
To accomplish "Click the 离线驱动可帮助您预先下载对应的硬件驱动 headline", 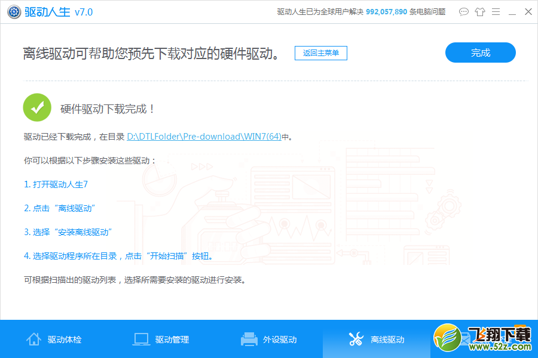I will pos(151,54).
